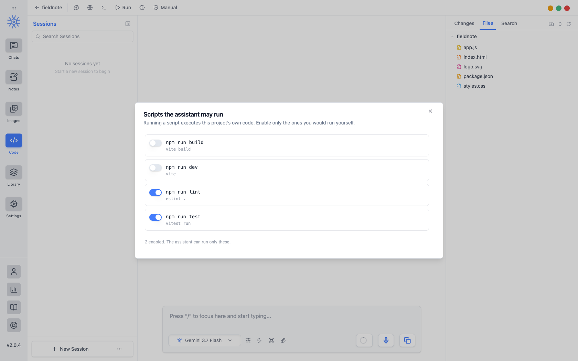Attach a file with paperclip icon

point(283,340)
